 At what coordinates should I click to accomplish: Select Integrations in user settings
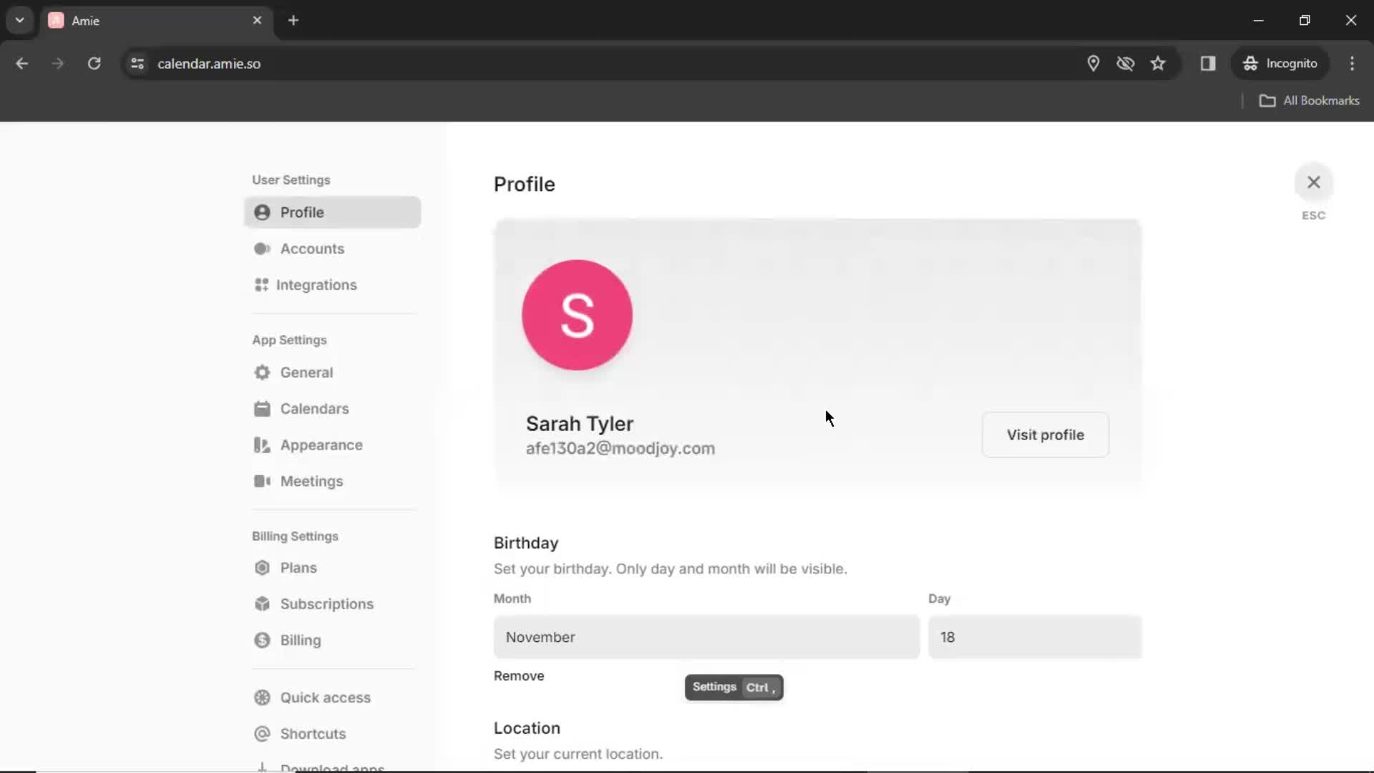coord(316,284)
